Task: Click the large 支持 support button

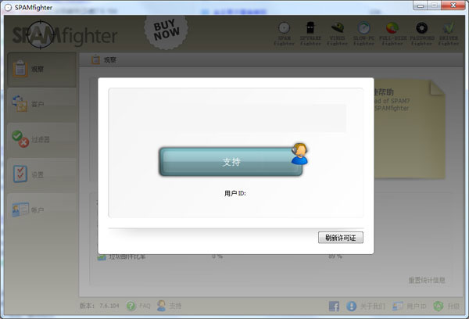Action: pyautogui.click(x=231, y=162)
